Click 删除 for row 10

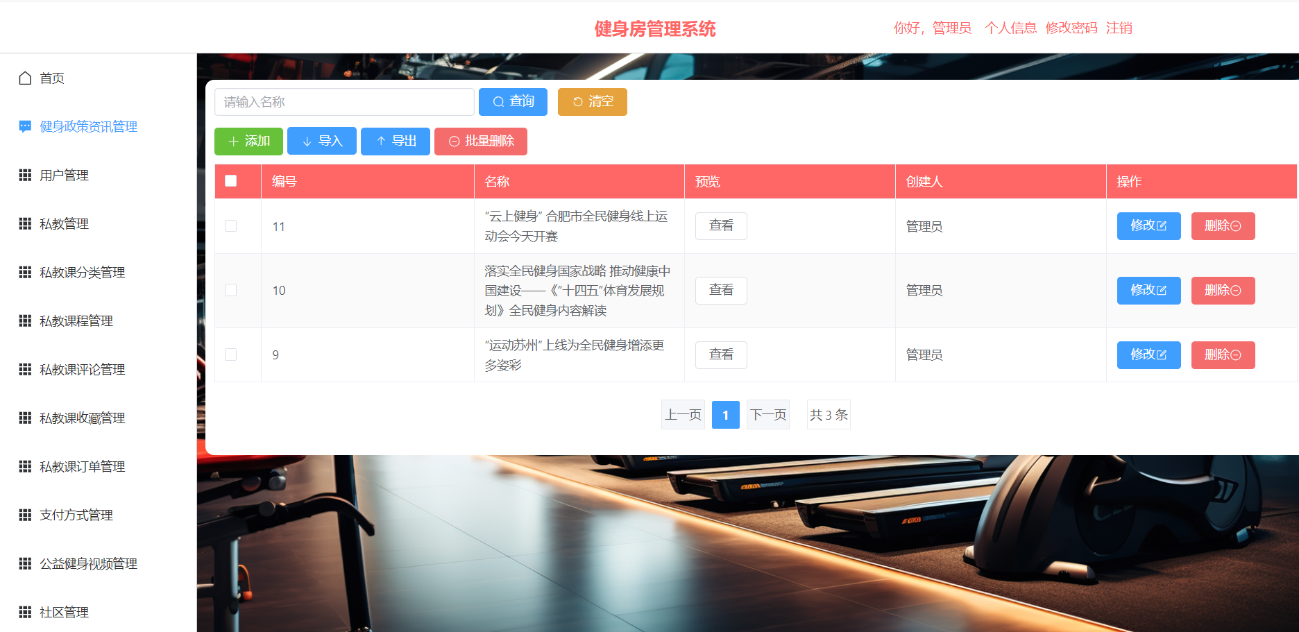coord(1223,291)
